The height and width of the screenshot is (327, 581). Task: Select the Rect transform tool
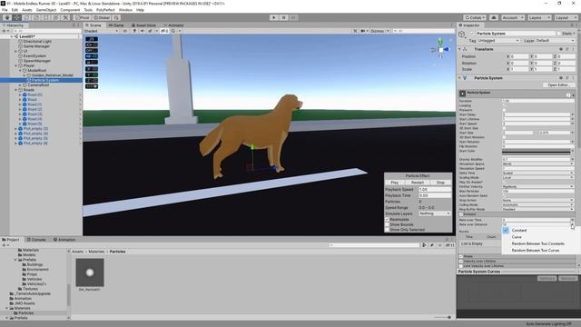click(46, 17)
